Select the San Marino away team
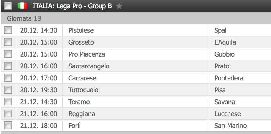This screenshot has width=271, height=134. (230, 126)
